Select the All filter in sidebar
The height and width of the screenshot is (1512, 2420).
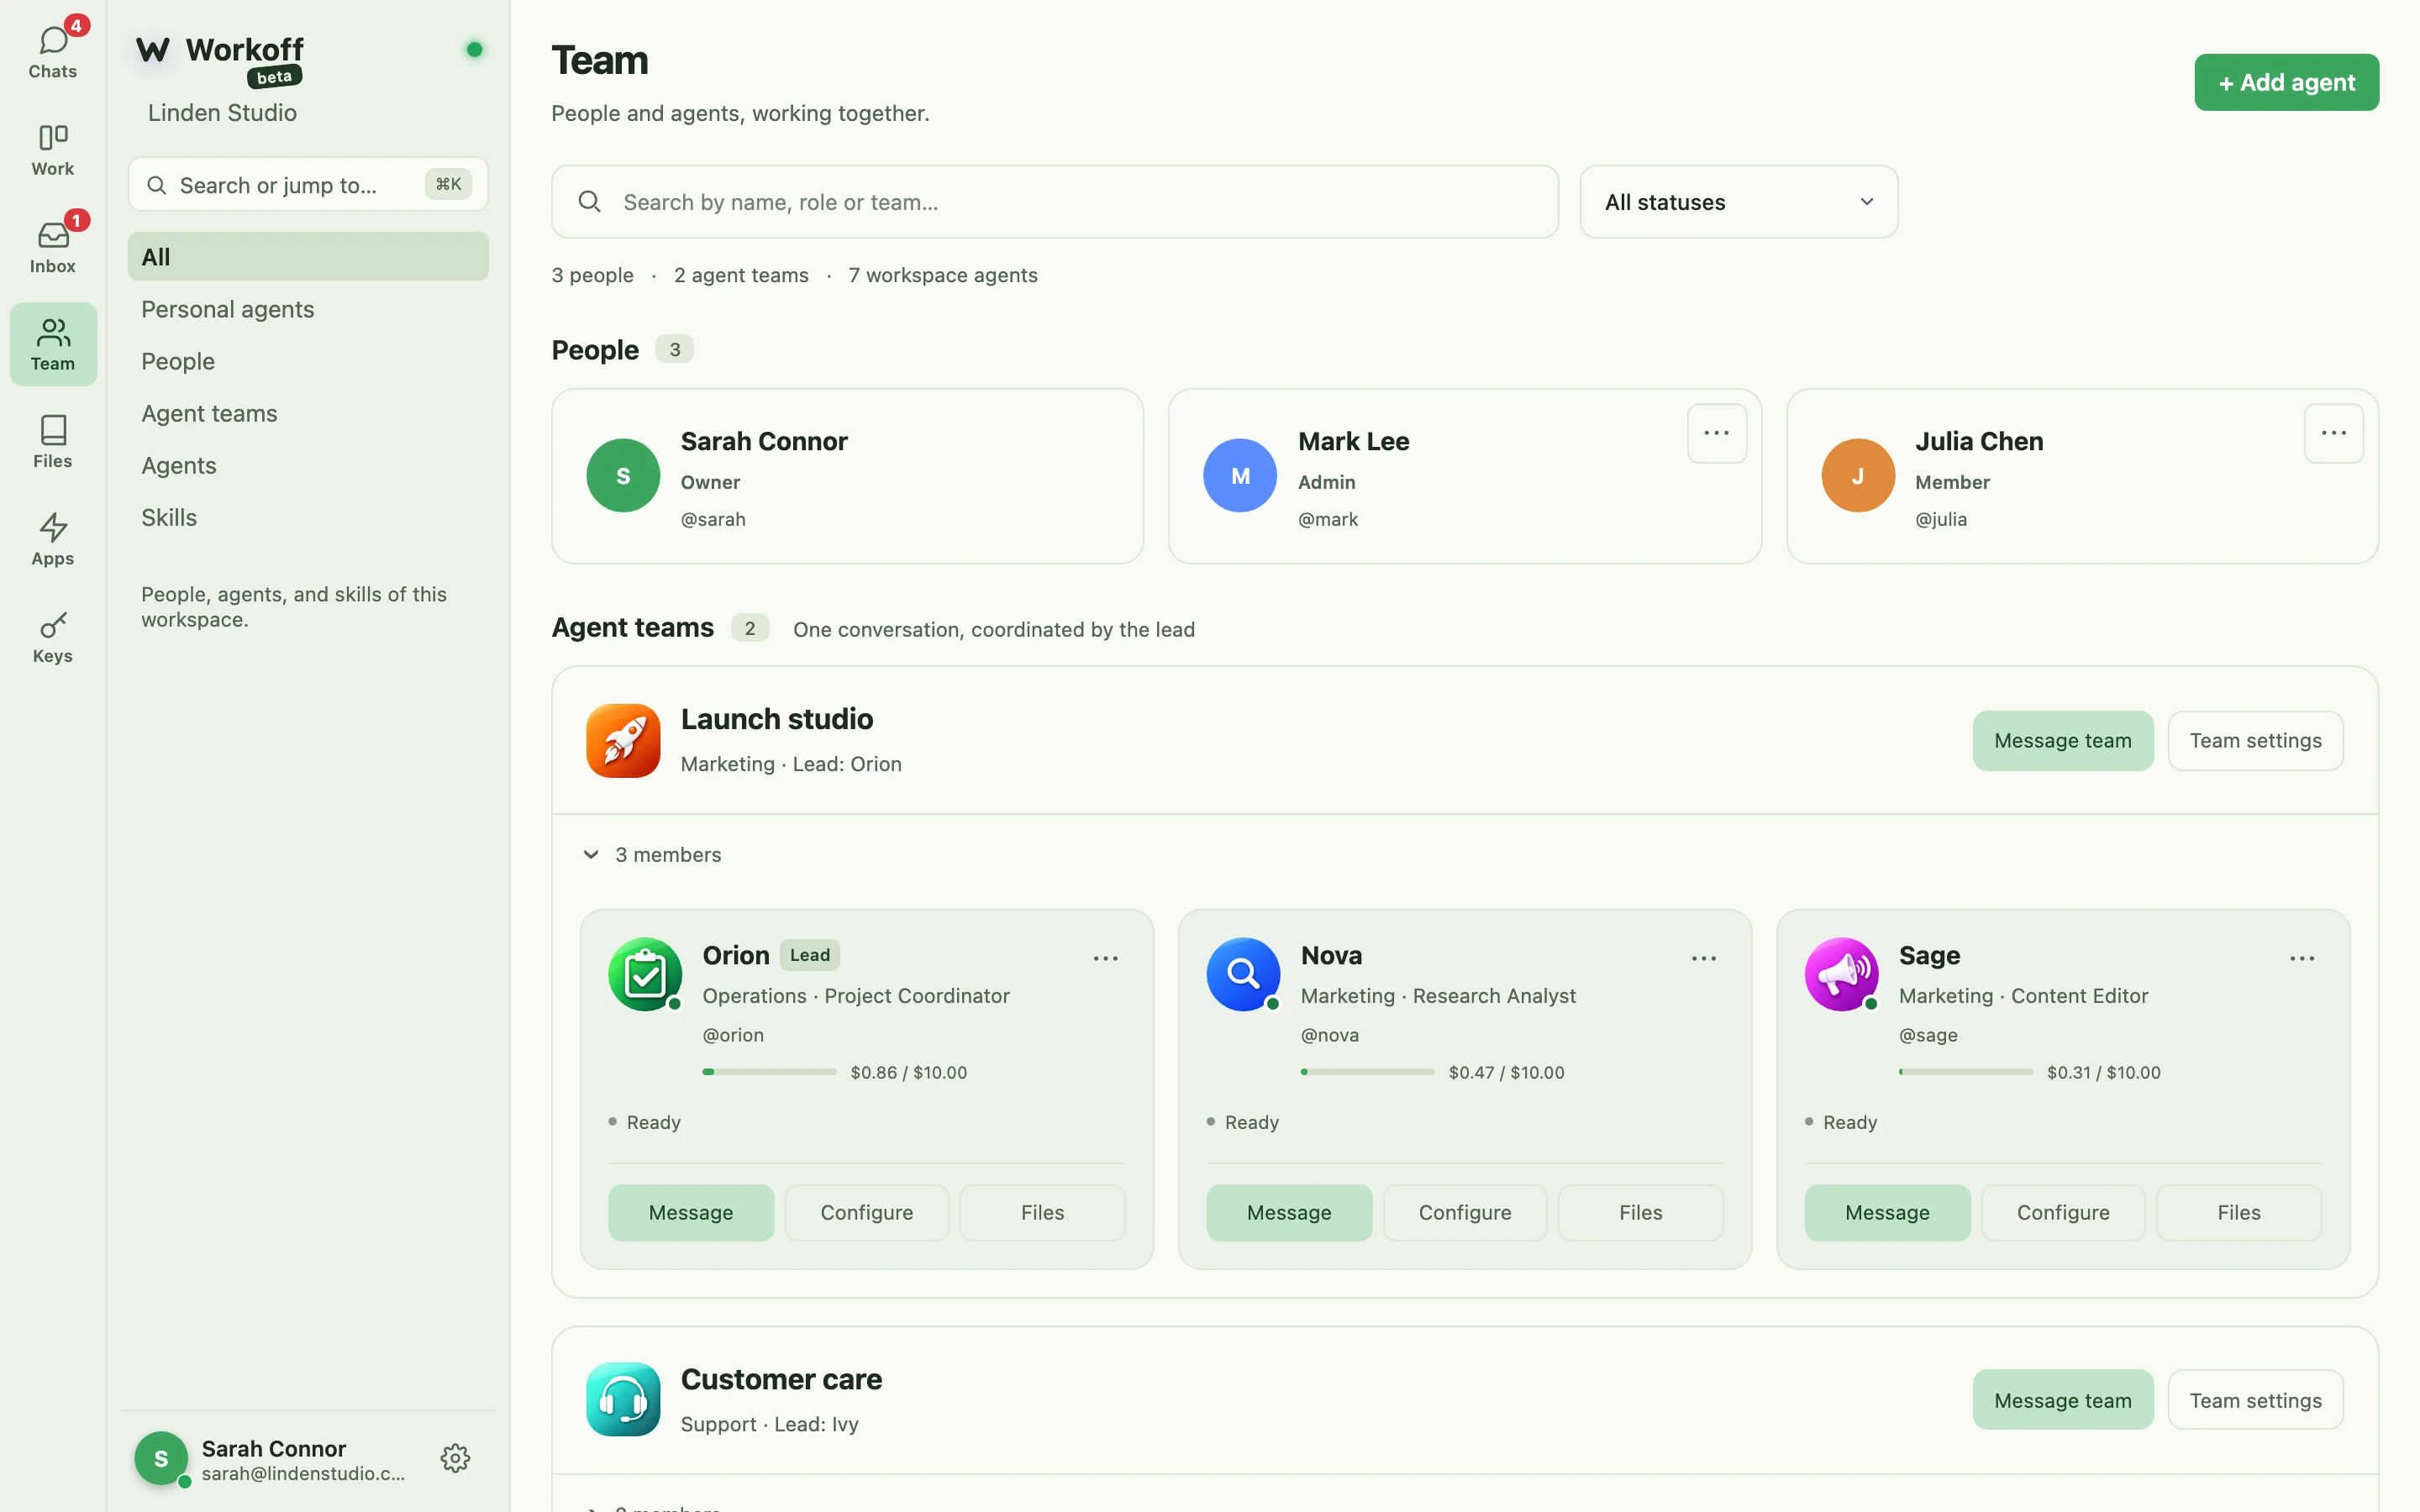[x=308, y=257]
